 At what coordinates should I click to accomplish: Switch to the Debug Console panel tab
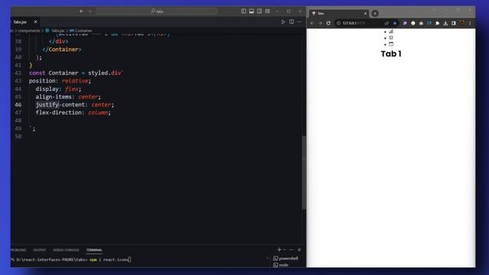tap(66, 250)
